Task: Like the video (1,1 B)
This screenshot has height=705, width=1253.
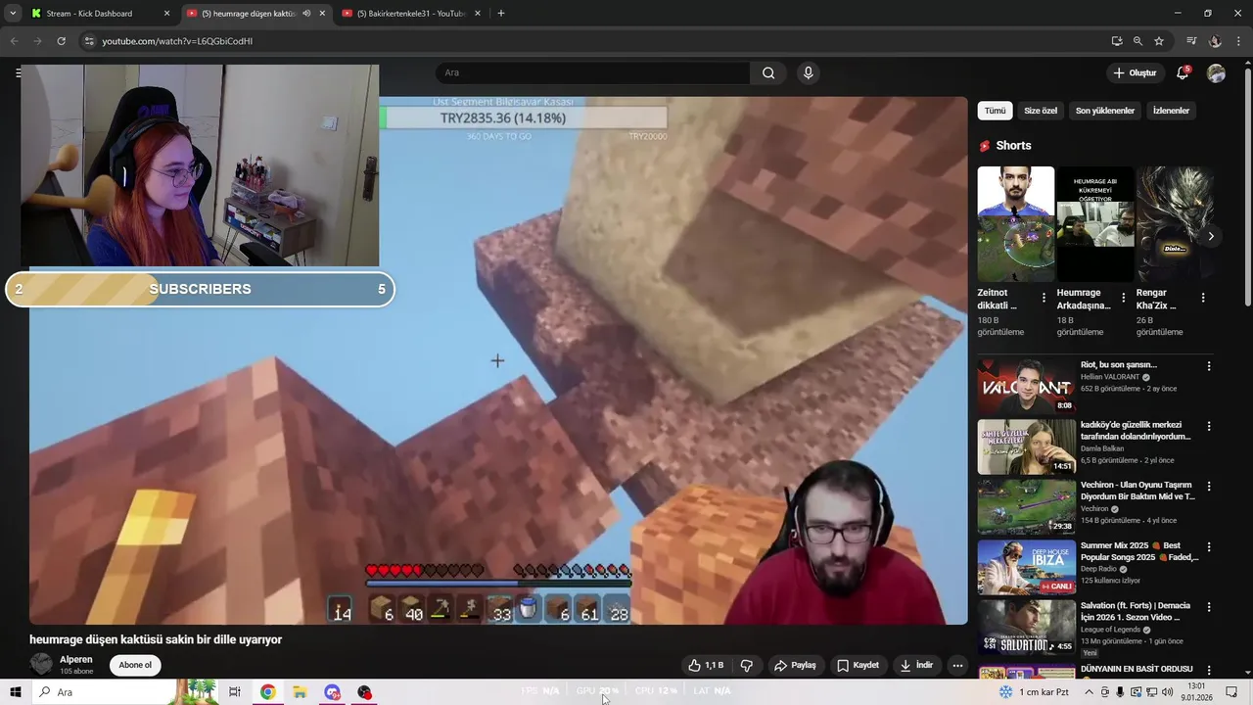Action: coord(706,665)
